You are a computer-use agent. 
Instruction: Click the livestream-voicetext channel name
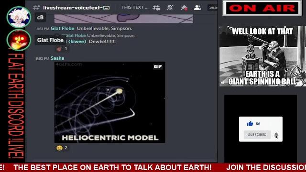(76, 8)
